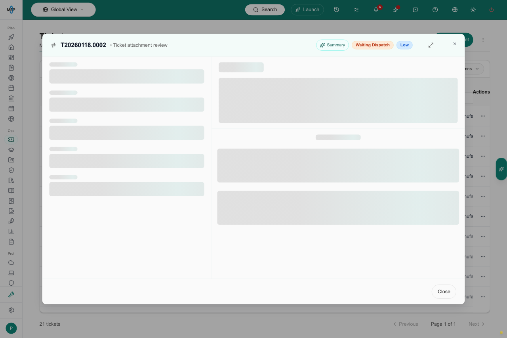Open the rocket icon in the Plan sidebar
507x338 pixels.
(11, 37)
